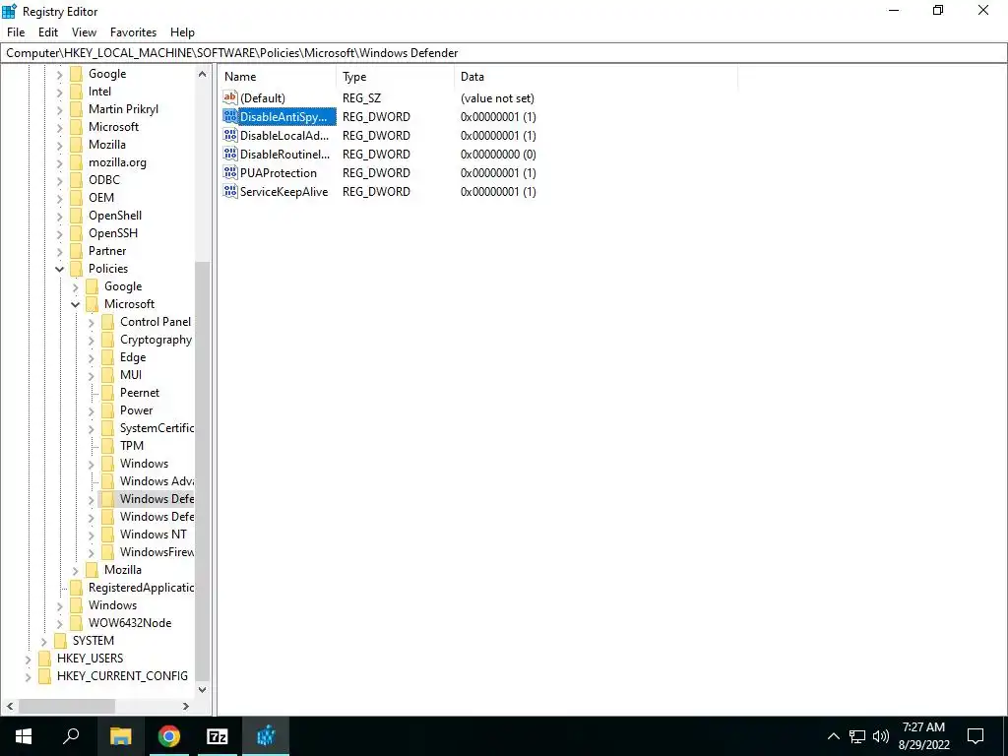Expand the Windows NT key
1008x756 pixels.
tap(91, 535)
